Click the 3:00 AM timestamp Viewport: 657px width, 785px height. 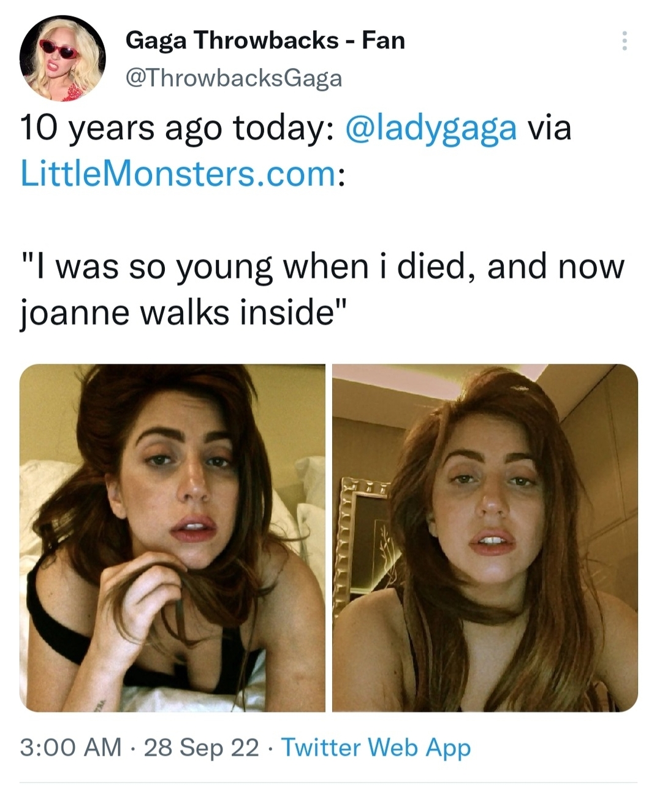pyautogui.click(x=70, y=747)
